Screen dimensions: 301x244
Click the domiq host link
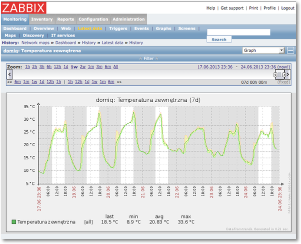10,51
